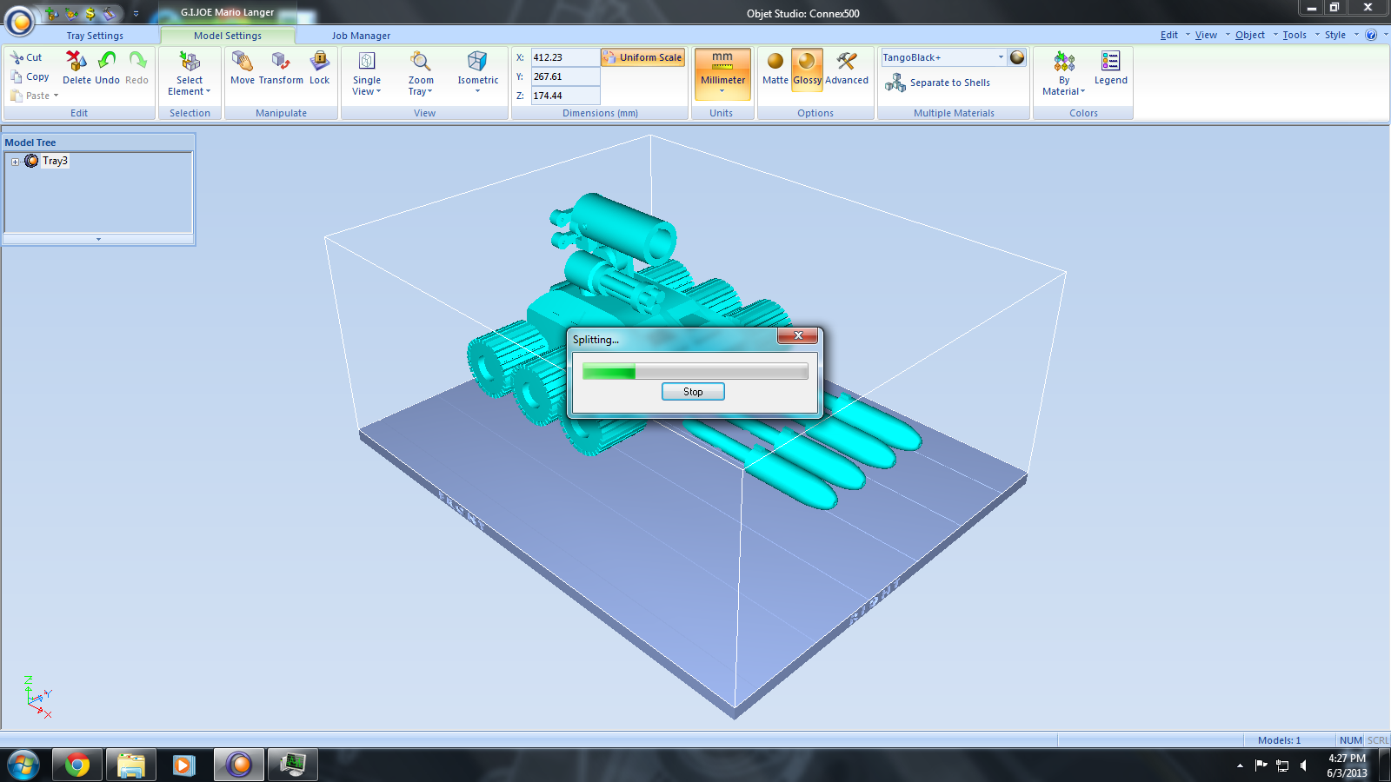Screen dimensions: 1391x782
Task: Customize the quick access toolbar dropdown
Action: [136, 14]
